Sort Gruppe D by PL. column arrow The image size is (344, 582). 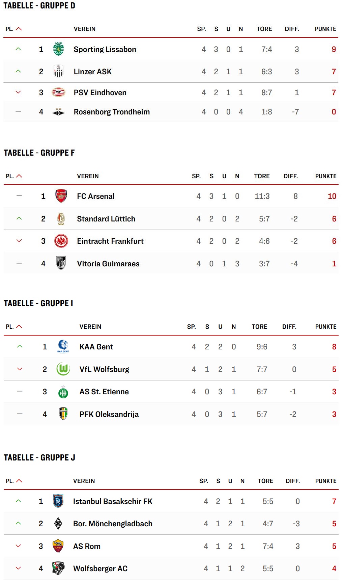tap(19, 29)
